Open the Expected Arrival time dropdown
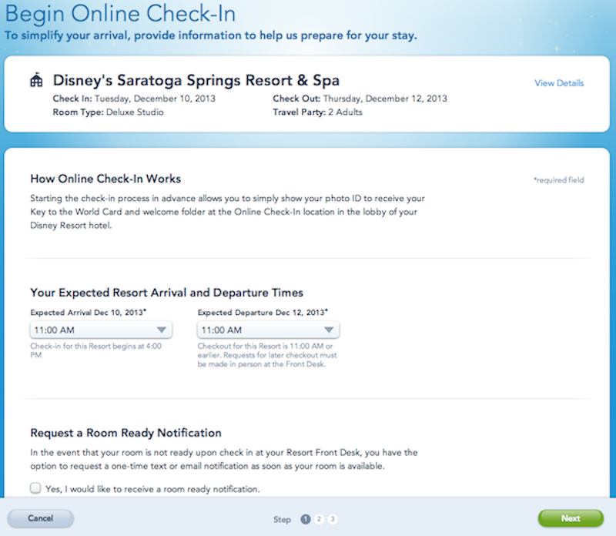Screen dimensions: 616x536 pyautogui.click(x=101, y=330)
